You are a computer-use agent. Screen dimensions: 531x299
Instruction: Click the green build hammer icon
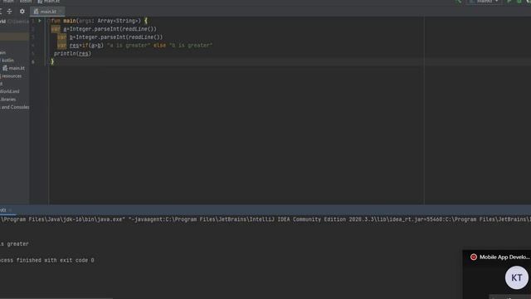(459, 2)
